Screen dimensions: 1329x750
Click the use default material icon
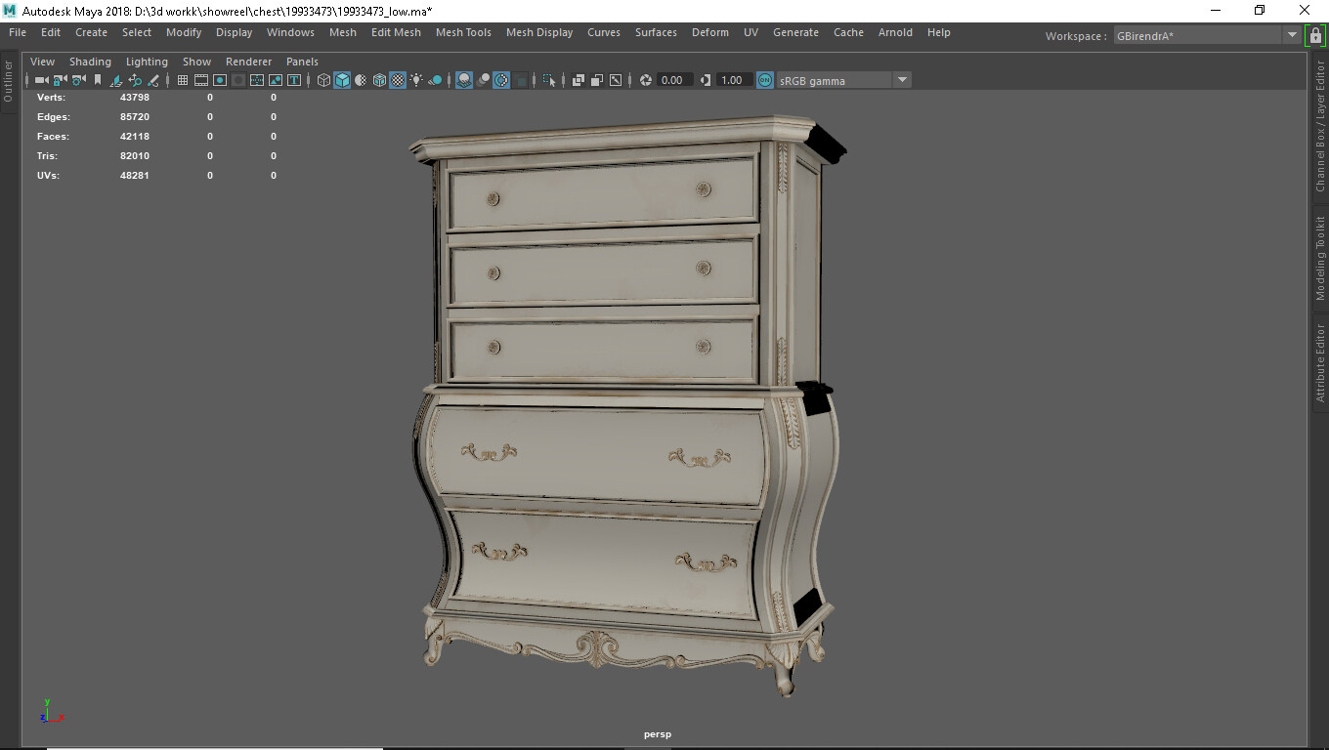[360, 79]
